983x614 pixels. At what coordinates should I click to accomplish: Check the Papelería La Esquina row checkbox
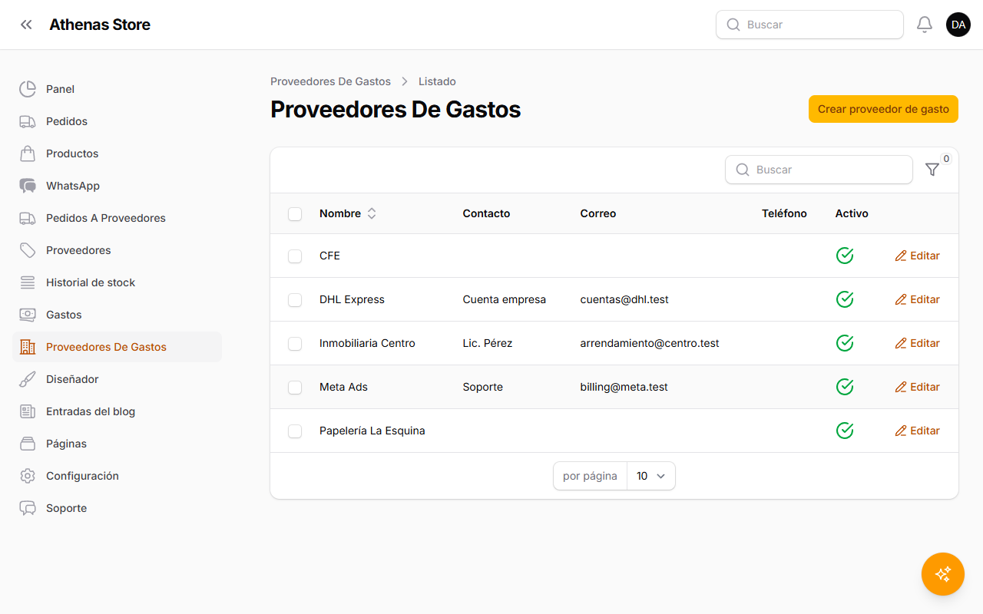coord(295,431)
